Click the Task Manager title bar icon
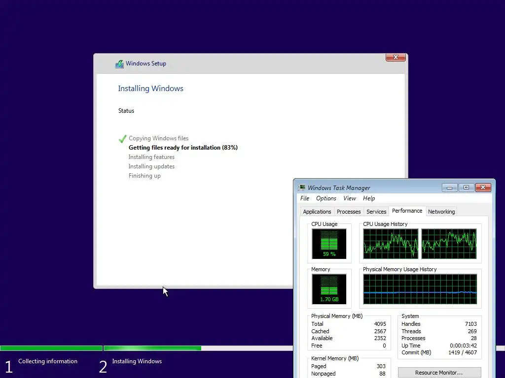 pyautogui.click(x=302, y=188)
